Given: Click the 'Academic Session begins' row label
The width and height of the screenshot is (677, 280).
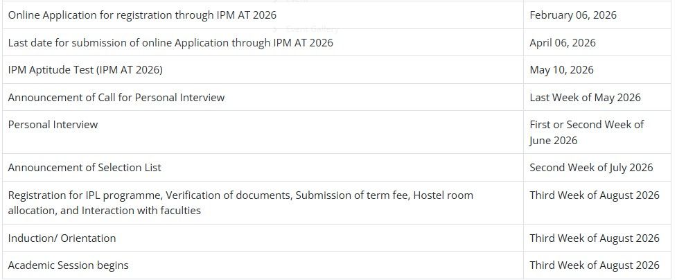Looking at the screenshot, I should (68, 265).
